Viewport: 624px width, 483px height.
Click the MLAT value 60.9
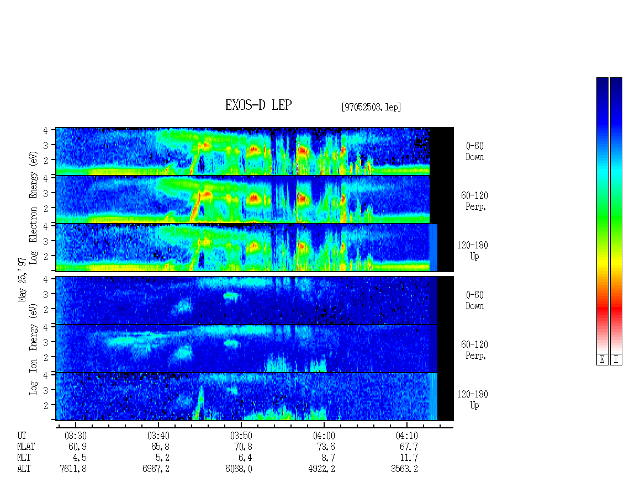click(x=78, y=447)
